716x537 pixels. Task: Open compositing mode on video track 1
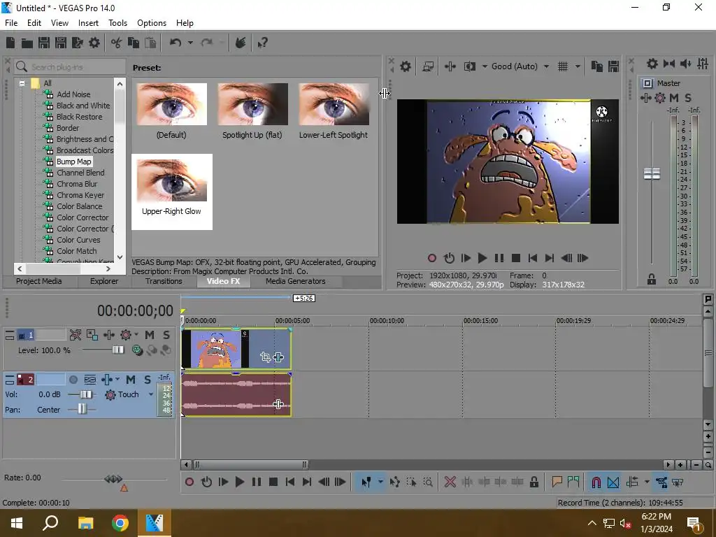tap(137, 350)
